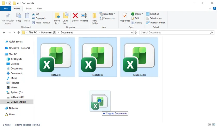Open file Properties
Image resolution: width=217 pixels, height=127 pixels.
click(125, 18)
